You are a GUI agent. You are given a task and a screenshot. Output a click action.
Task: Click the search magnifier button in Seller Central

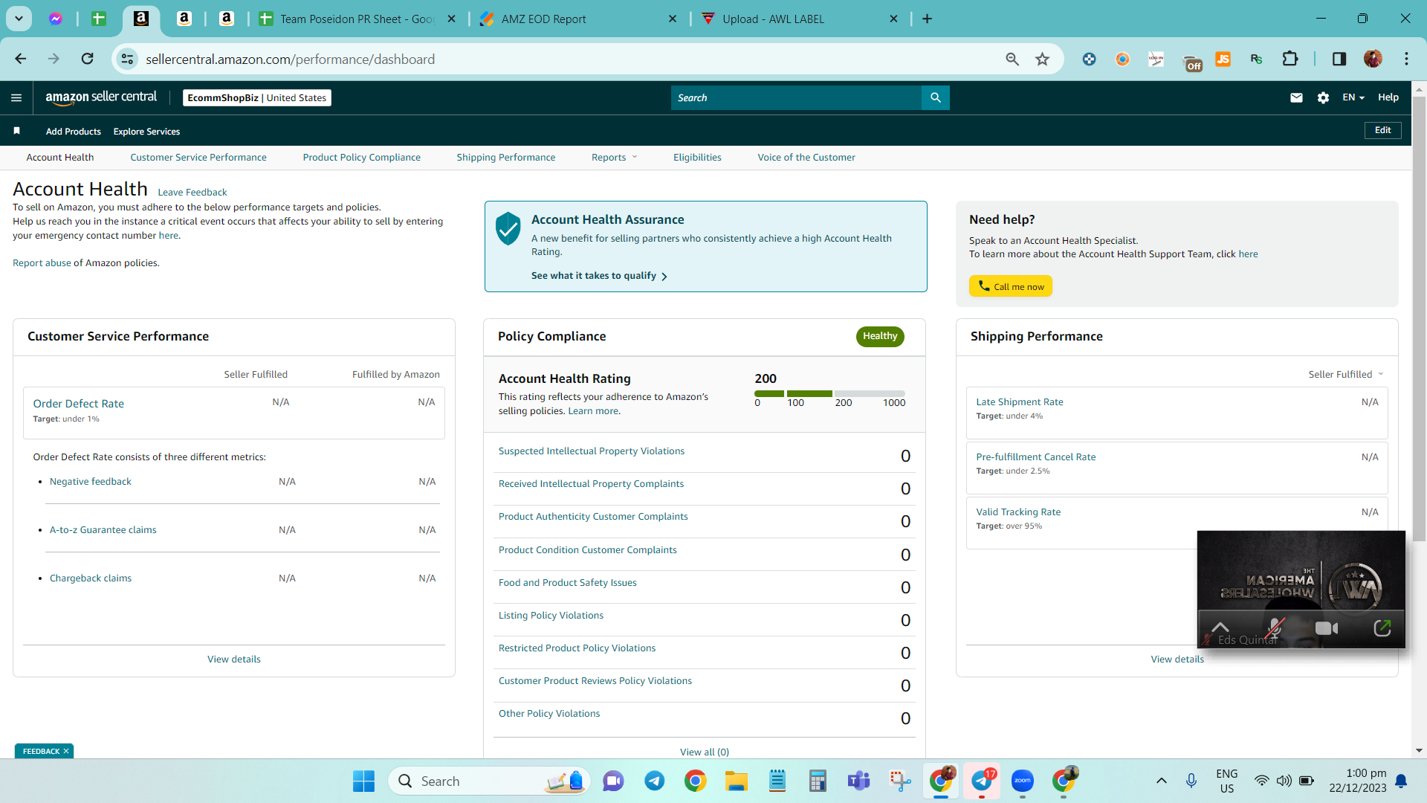tap(936, 97)
